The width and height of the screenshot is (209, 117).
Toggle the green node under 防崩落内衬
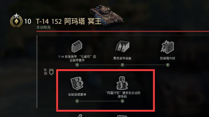pos(168,65)
